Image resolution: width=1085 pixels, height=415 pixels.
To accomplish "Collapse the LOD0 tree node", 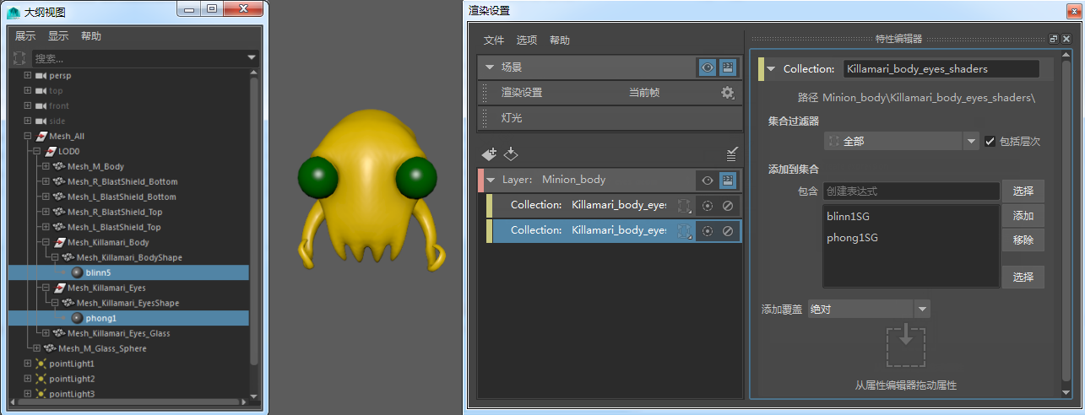I will (x=36, y=152).
